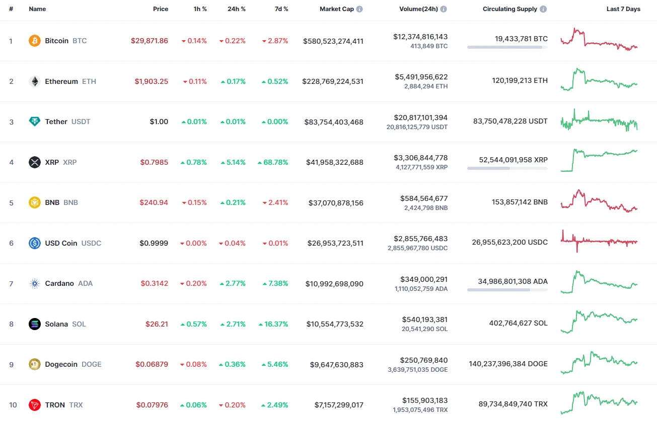The width and height of the screenshot is (657, 421).
Task: Click the Market Cap info tooltip icon
Action: [x=359, y=9]
